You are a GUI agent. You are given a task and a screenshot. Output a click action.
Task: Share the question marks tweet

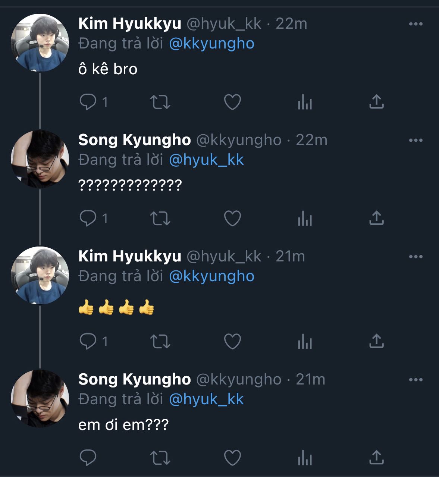pos(376,218)
